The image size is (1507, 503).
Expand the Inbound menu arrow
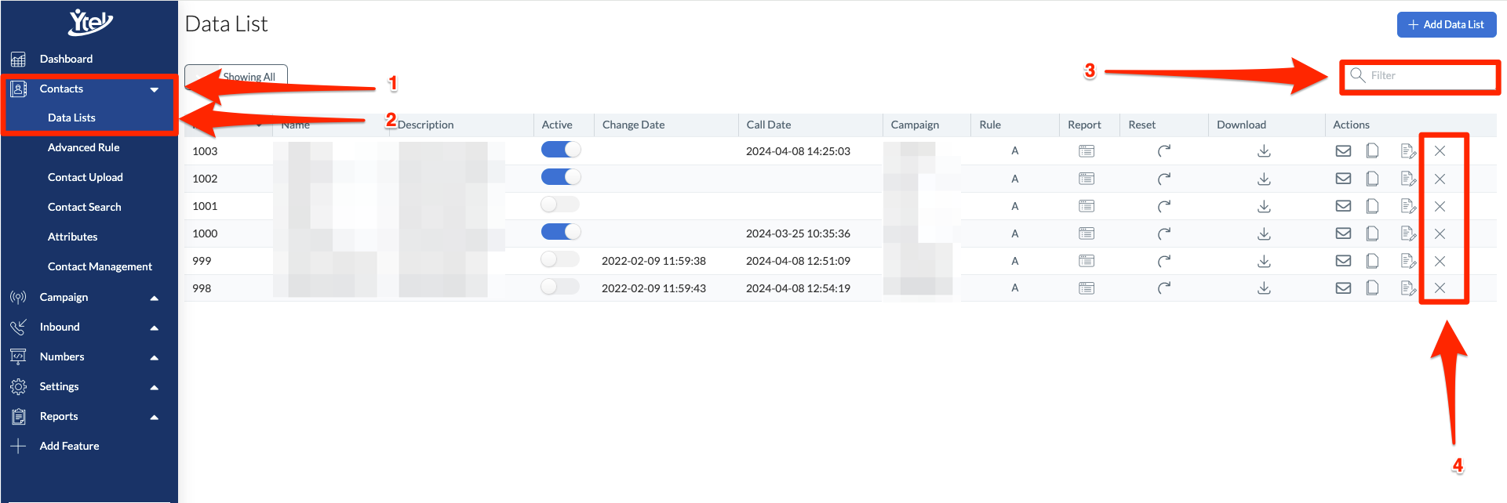tap(155, 327)
